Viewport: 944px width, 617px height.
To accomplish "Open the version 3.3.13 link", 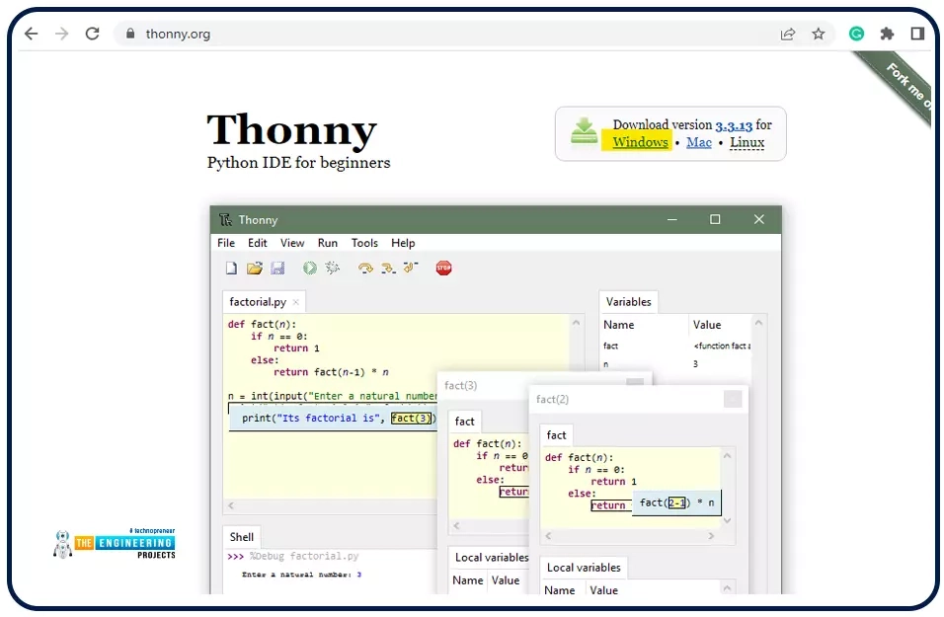I will [x=734, y=125].
